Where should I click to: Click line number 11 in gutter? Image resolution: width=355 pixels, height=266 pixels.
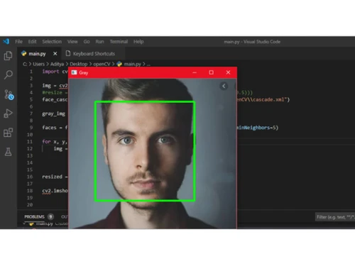(30, 142)
